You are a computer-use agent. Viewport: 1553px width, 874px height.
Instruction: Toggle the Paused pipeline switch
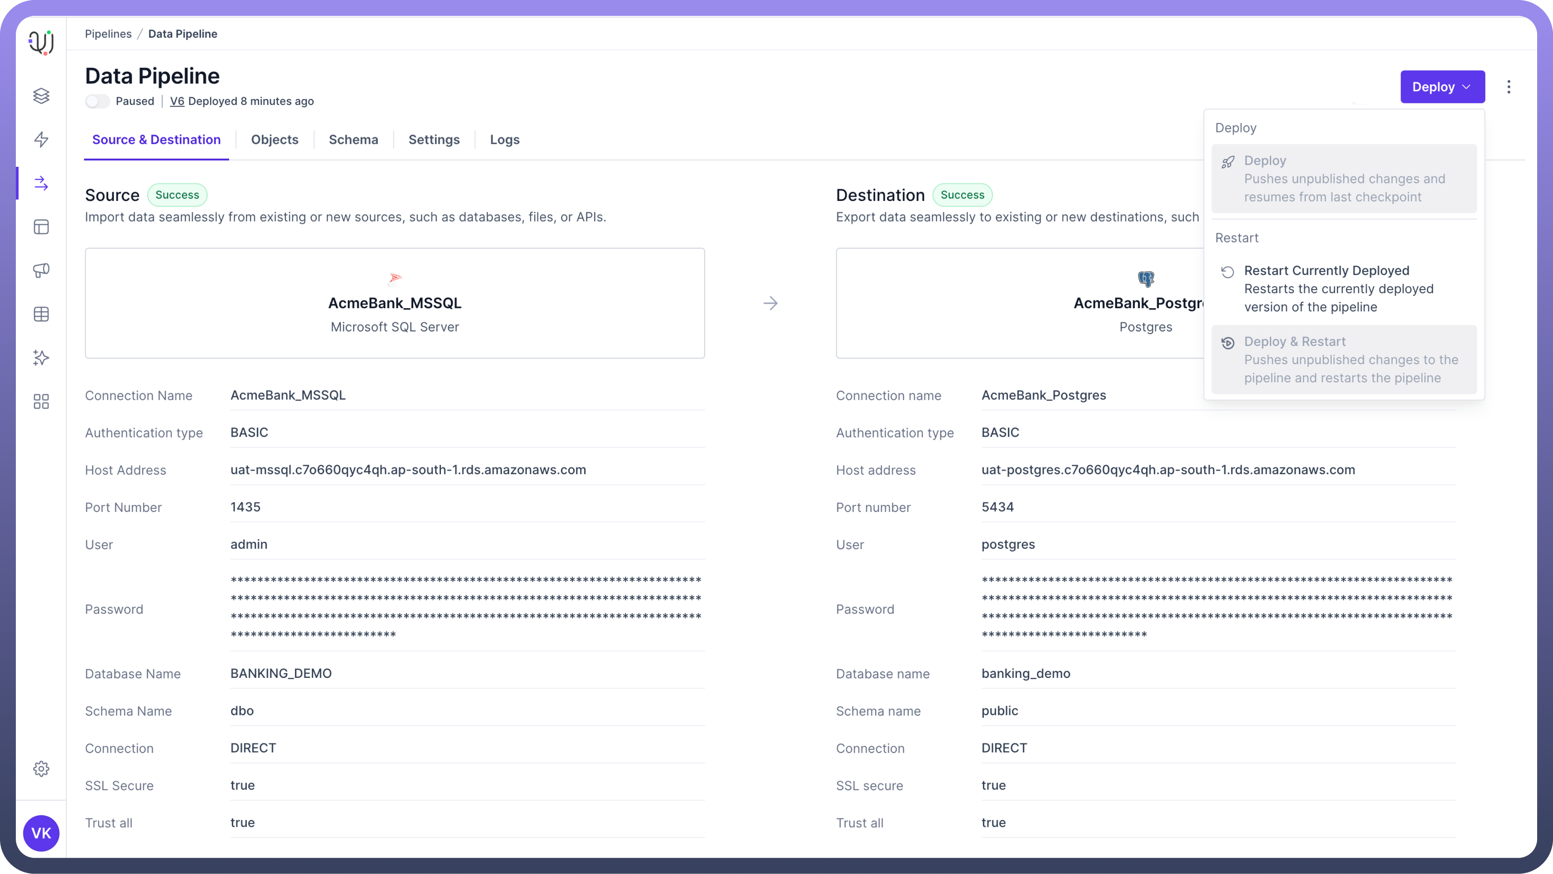[97, 101]
